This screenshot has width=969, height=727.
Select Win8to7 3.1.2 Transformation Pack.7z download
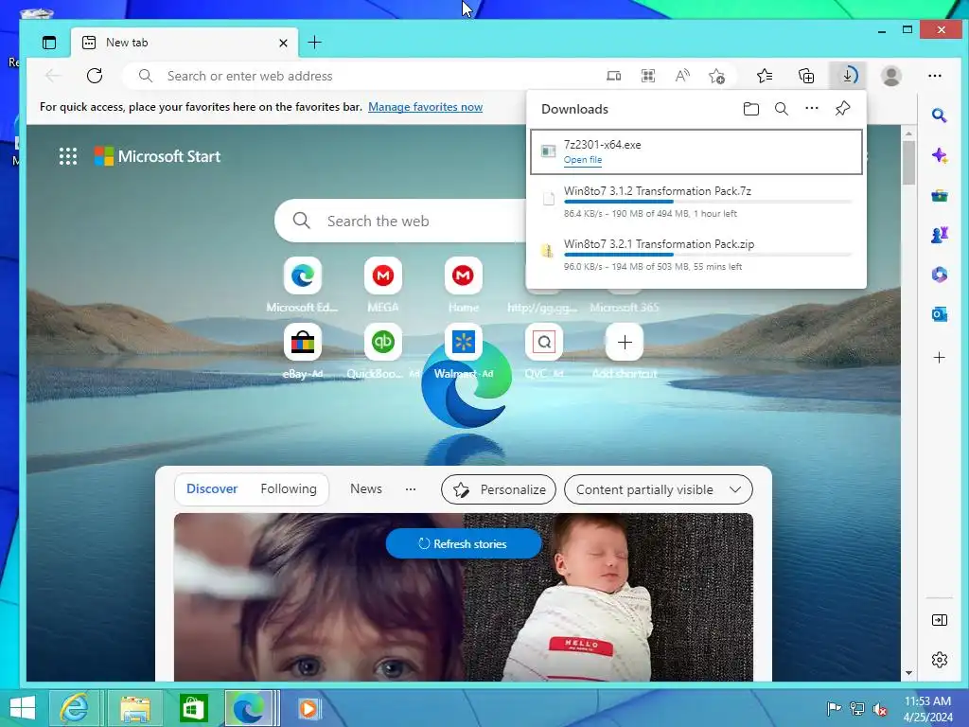click(696, 203)
